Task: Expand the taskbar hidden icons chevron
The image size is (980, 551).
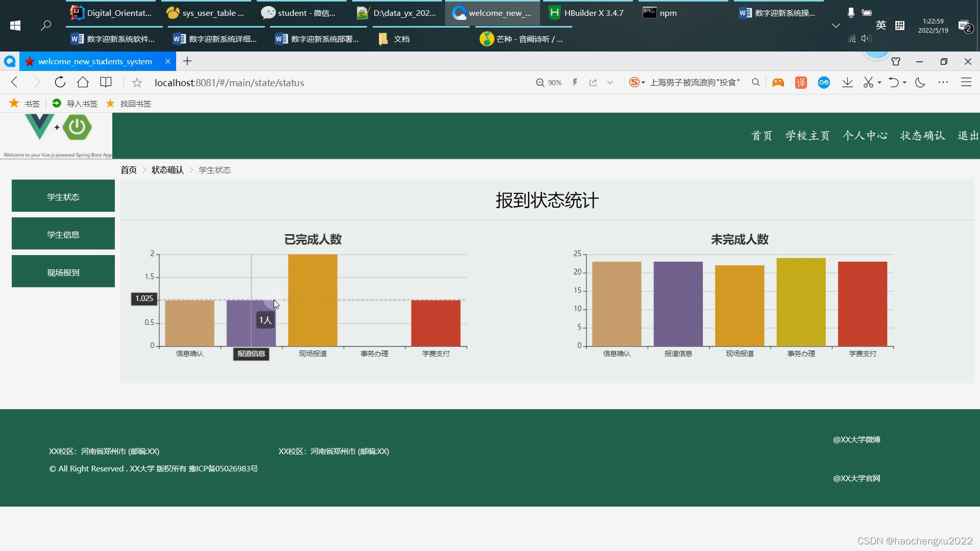Action: (x=836, y=26)
